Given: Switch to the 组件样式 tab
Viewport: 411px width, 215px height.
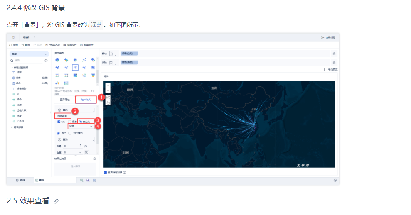Looking at the screenshot, I should tap(86, 100).
